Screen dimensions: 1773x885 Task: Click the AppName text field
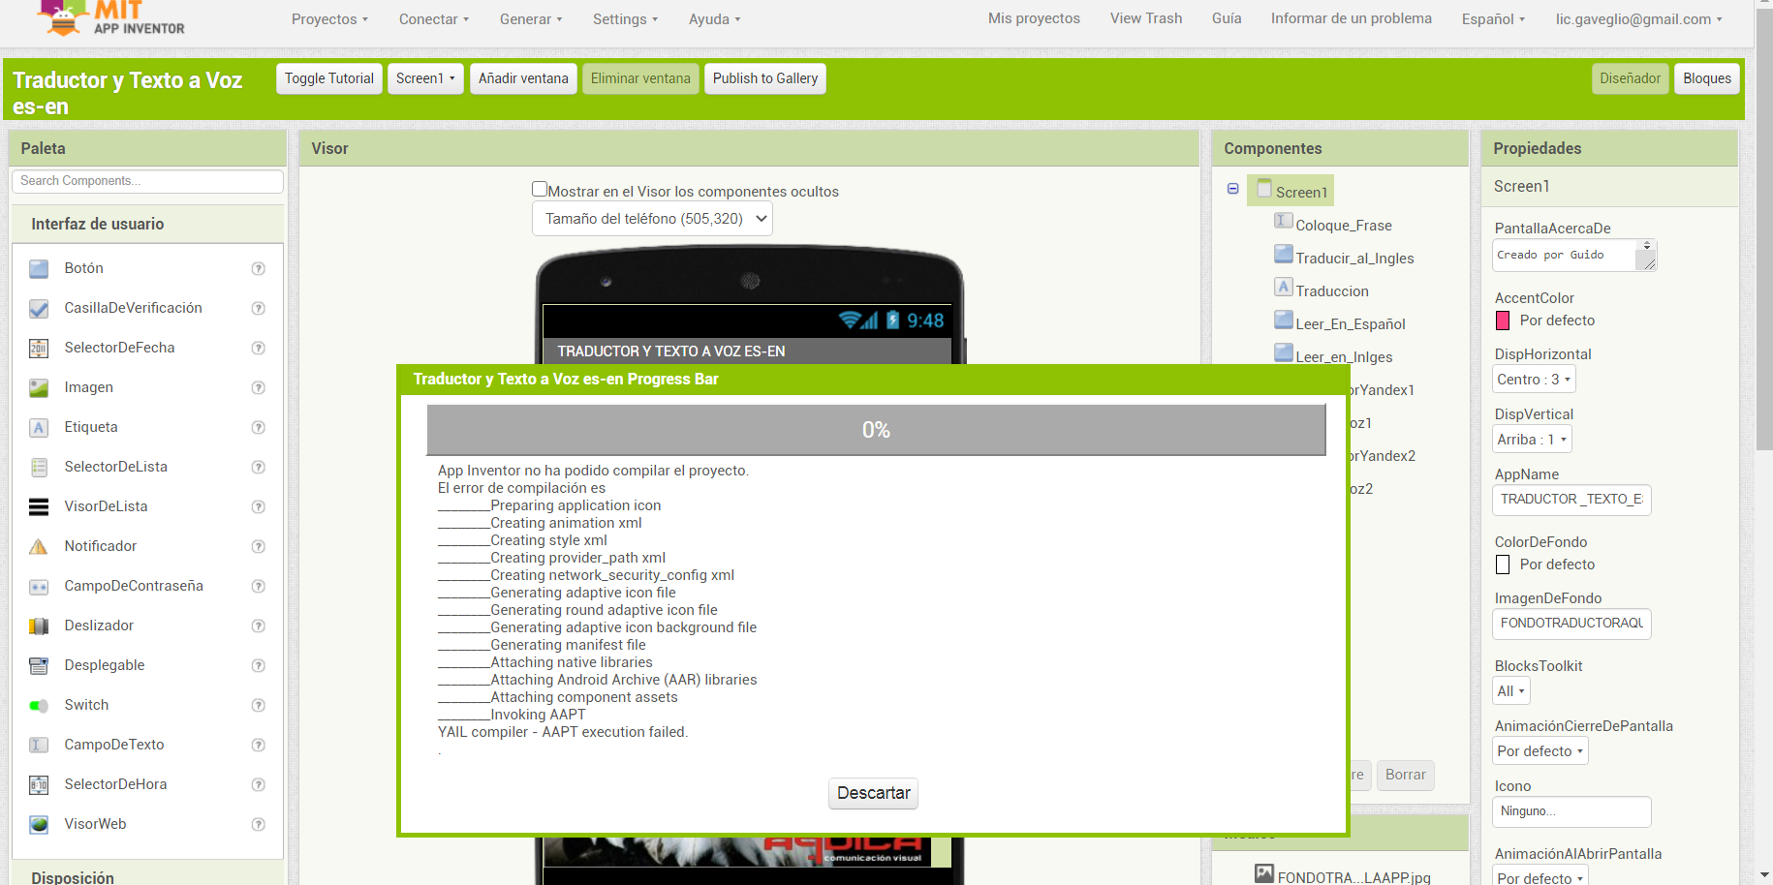(1571, 500)
